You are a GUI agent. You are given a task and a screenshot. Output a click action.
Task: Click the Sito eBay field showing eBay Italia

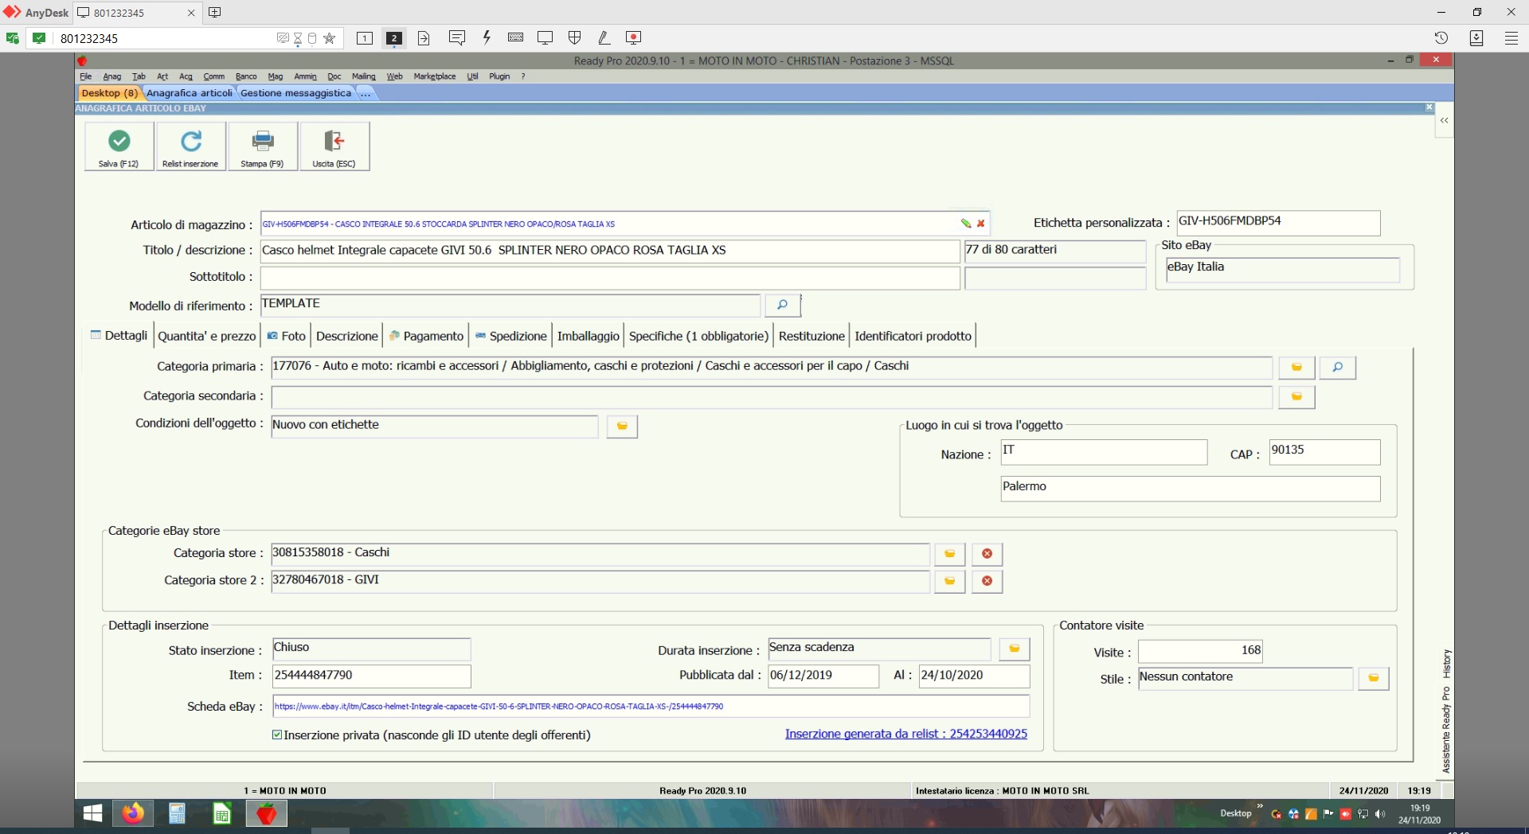click(1282, 270)
